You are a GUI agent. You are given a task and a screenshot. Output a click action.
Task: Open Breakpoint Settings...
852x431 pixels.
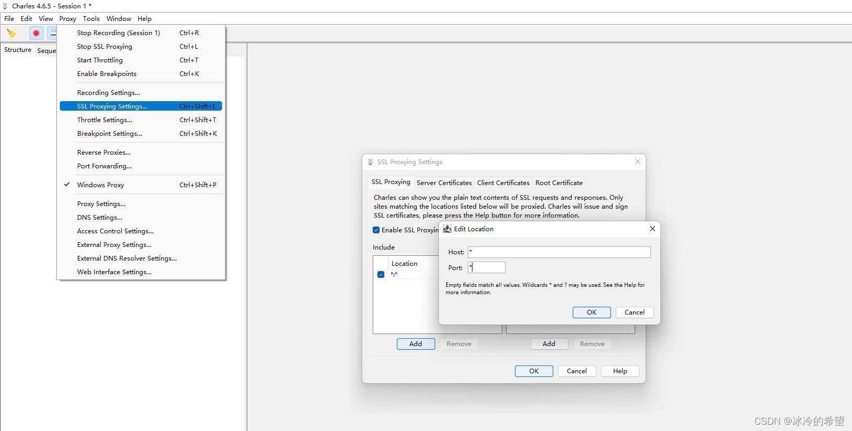pos(141,133)
